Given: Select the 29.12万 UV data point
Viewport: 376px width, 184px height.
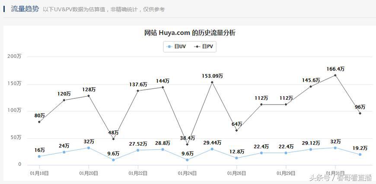Looking at the screenshot, I should coord(311,149).
